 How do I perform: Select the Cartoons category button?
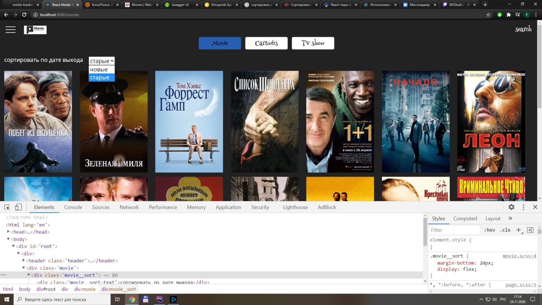click(266, 43)
